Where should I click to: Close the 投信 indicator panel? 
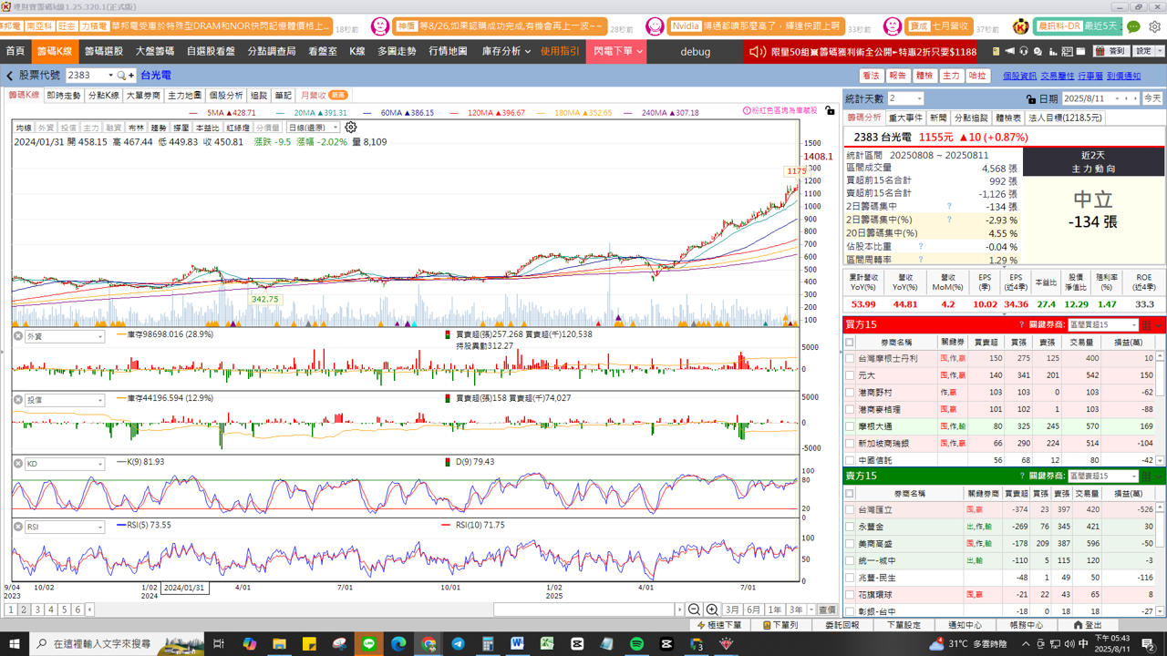click(17, 400)
